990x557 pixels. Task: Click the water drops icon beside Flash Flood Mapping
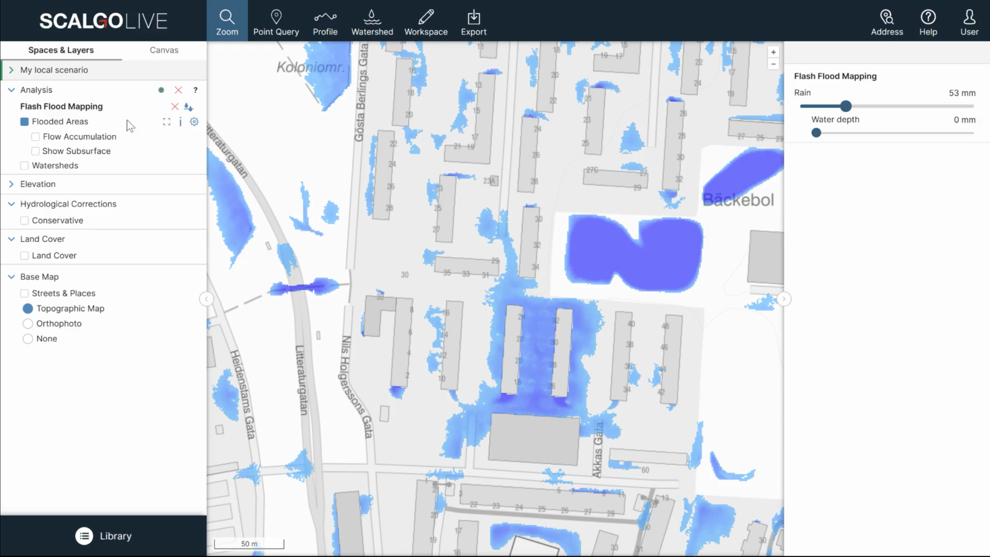click(189, 107)
